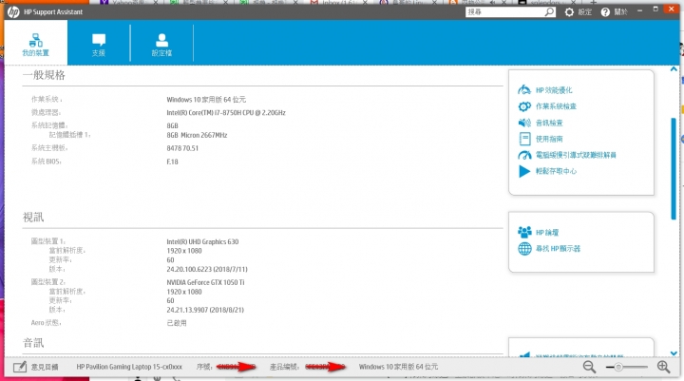
Task: Click the search magnifier icon
Action: point(550,11)
